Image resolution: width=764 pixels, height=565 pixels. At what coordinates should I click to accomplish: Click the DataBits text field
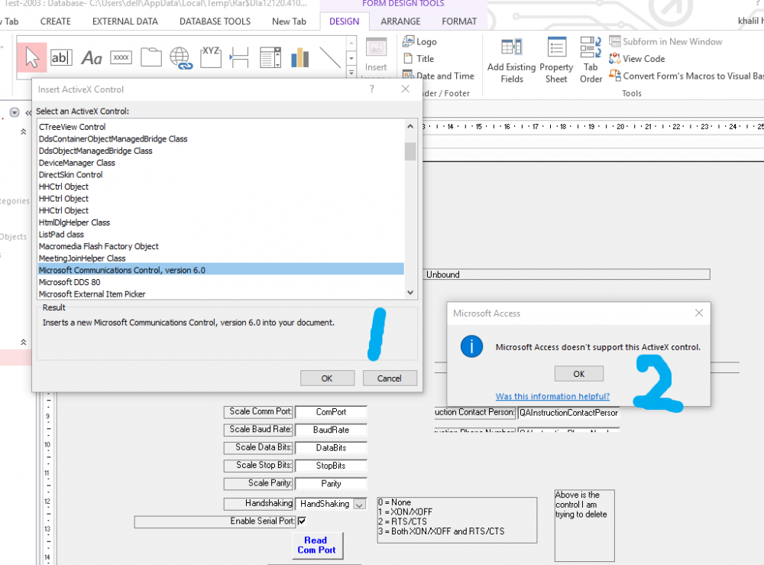pos(331,447)
